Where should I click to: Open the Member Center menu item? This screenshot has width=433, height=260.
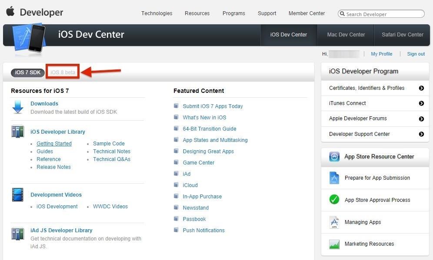pyautogui.click(x=306, y=13)
